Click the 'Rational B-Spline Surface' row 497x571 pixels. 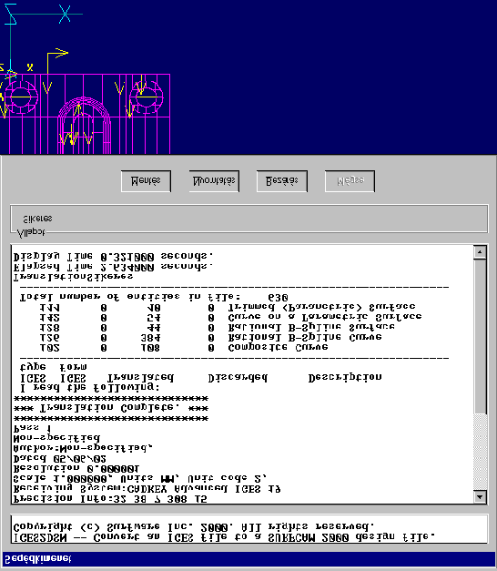tap(217, 328)
